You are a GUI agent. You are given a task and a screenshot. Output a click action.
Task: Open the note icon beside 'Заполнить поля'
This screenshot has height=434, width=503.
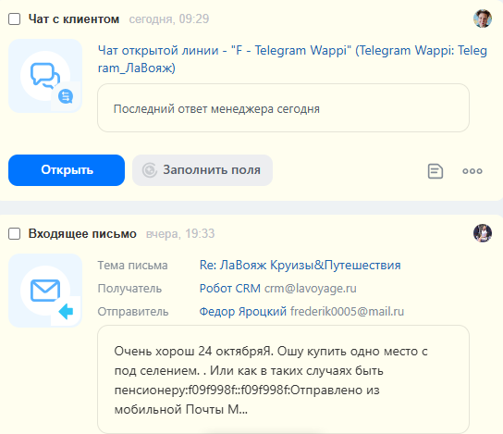point(436,171)
